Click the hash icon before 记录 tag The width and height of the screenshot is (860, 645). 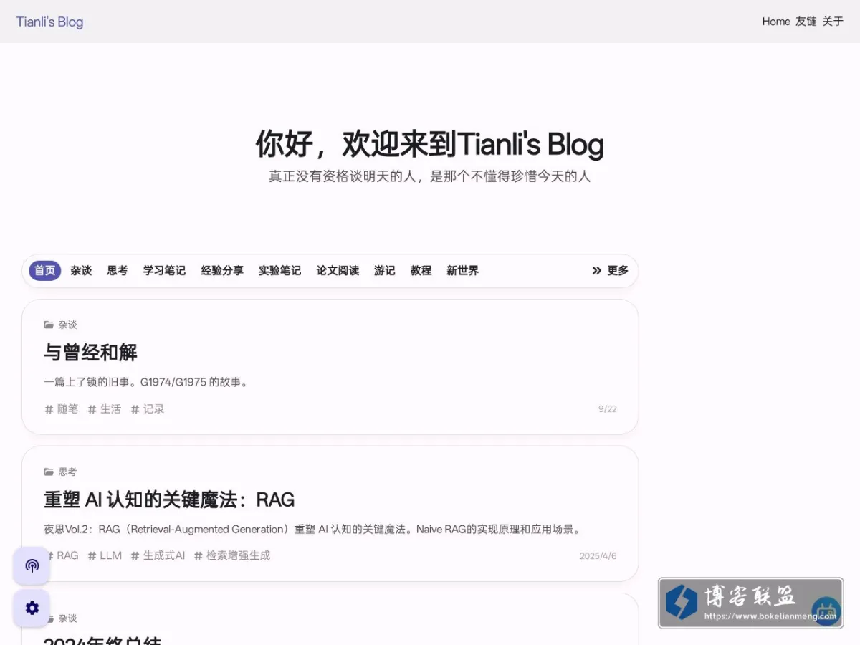coord(135,409)
